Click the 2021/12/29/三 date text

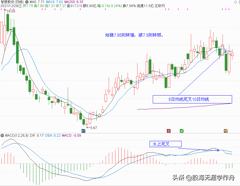point(11,6)
